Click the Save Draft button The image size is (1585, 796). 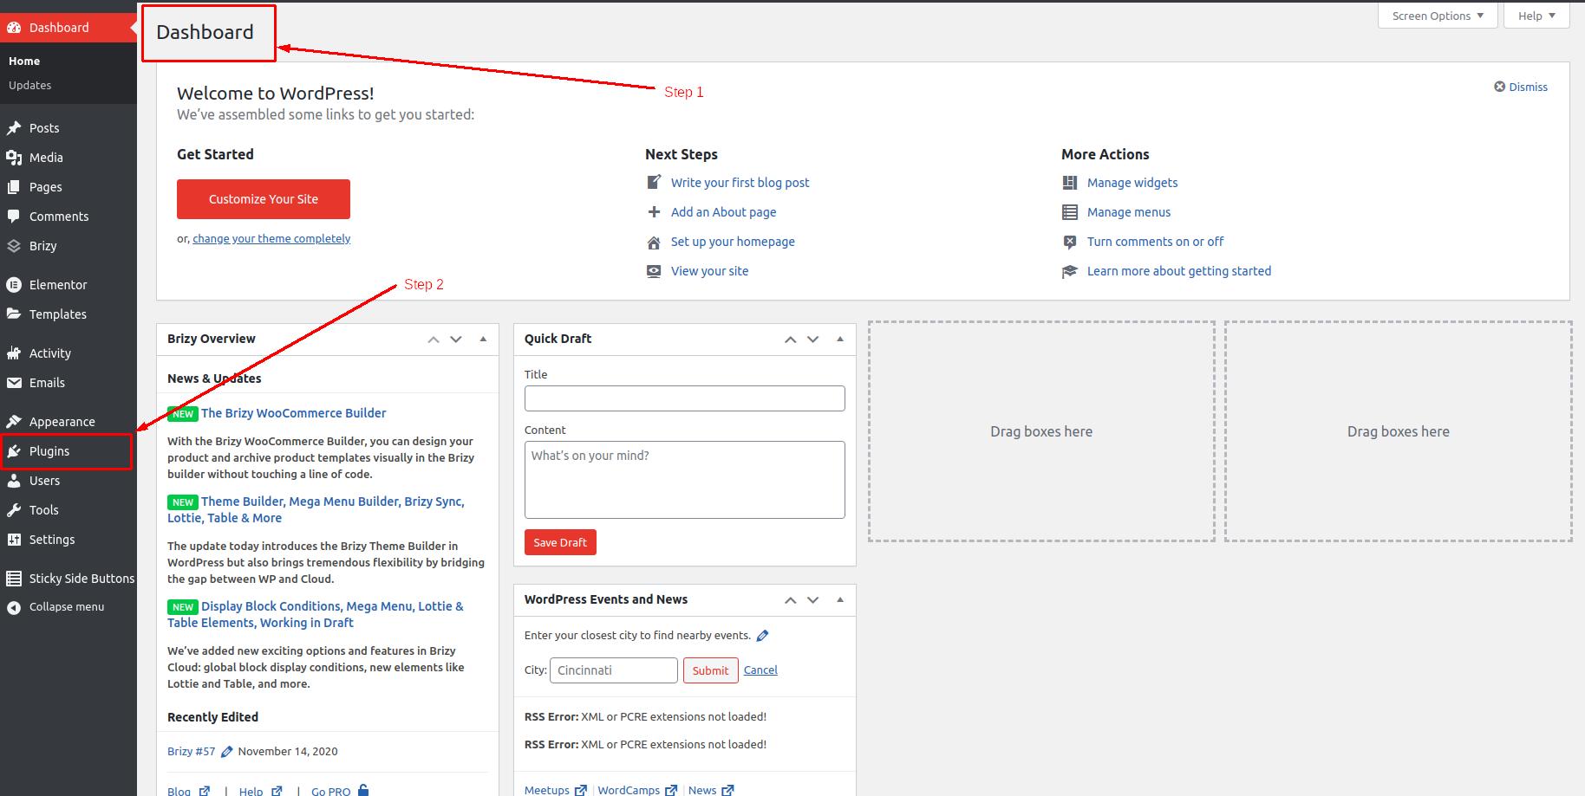pyautogui.click(x=560, y=542)
